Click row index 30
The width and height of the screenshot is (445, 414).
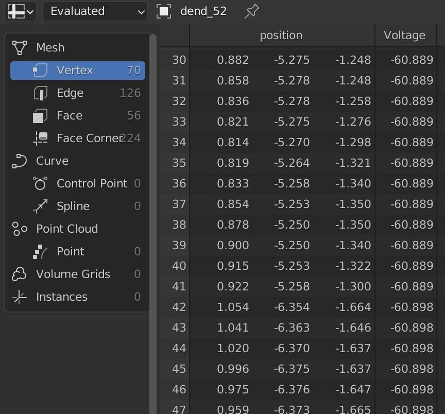179,60
